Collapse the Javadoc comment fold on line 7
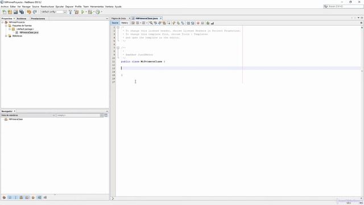This screenshot has height=205, width=364. pos(118,48)
